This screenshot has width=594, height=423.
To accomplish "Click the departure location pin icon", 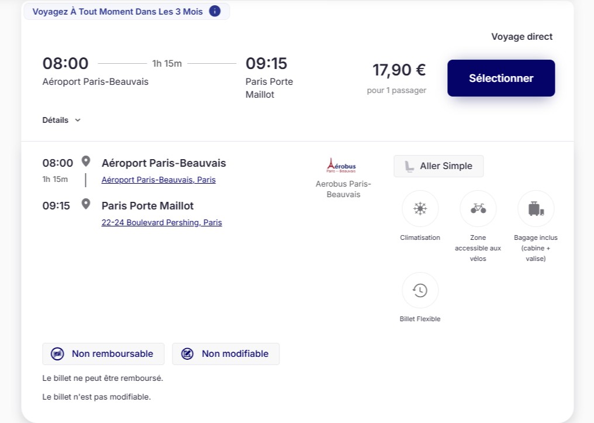I will [x=86, y=161].
